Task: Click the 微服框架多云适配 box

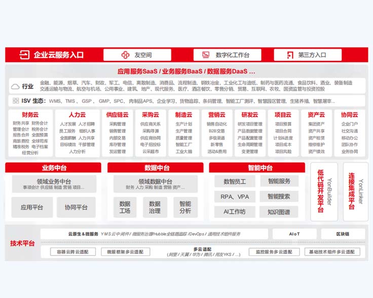Action: point(125,251)
